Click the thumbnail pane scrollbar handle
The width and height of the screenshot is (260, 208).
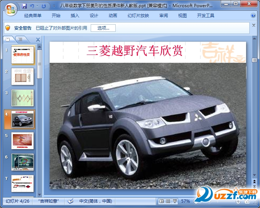(39, 64)
